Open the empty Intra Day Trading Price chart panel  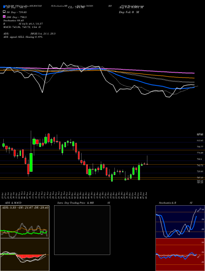[82, 230]
